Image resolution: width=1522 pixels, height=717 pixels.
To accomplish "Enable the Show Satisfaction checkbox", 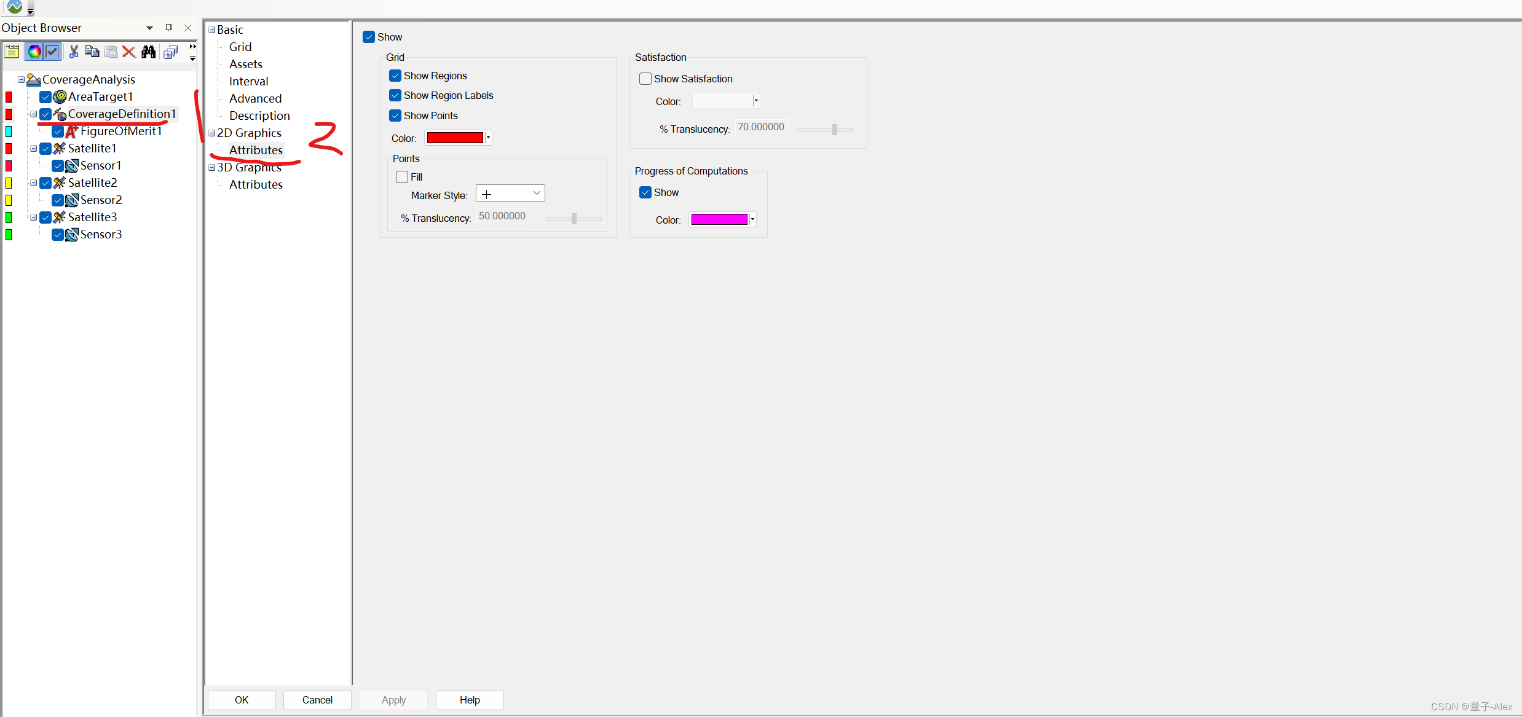I will [645, 79].
